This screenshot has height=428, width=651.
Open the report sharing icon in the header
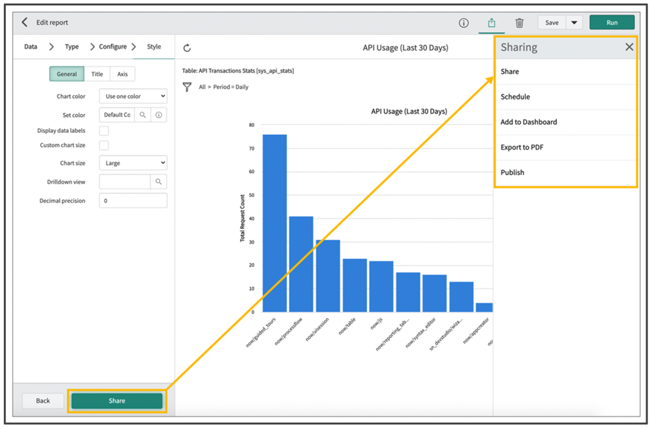[491, 22]
